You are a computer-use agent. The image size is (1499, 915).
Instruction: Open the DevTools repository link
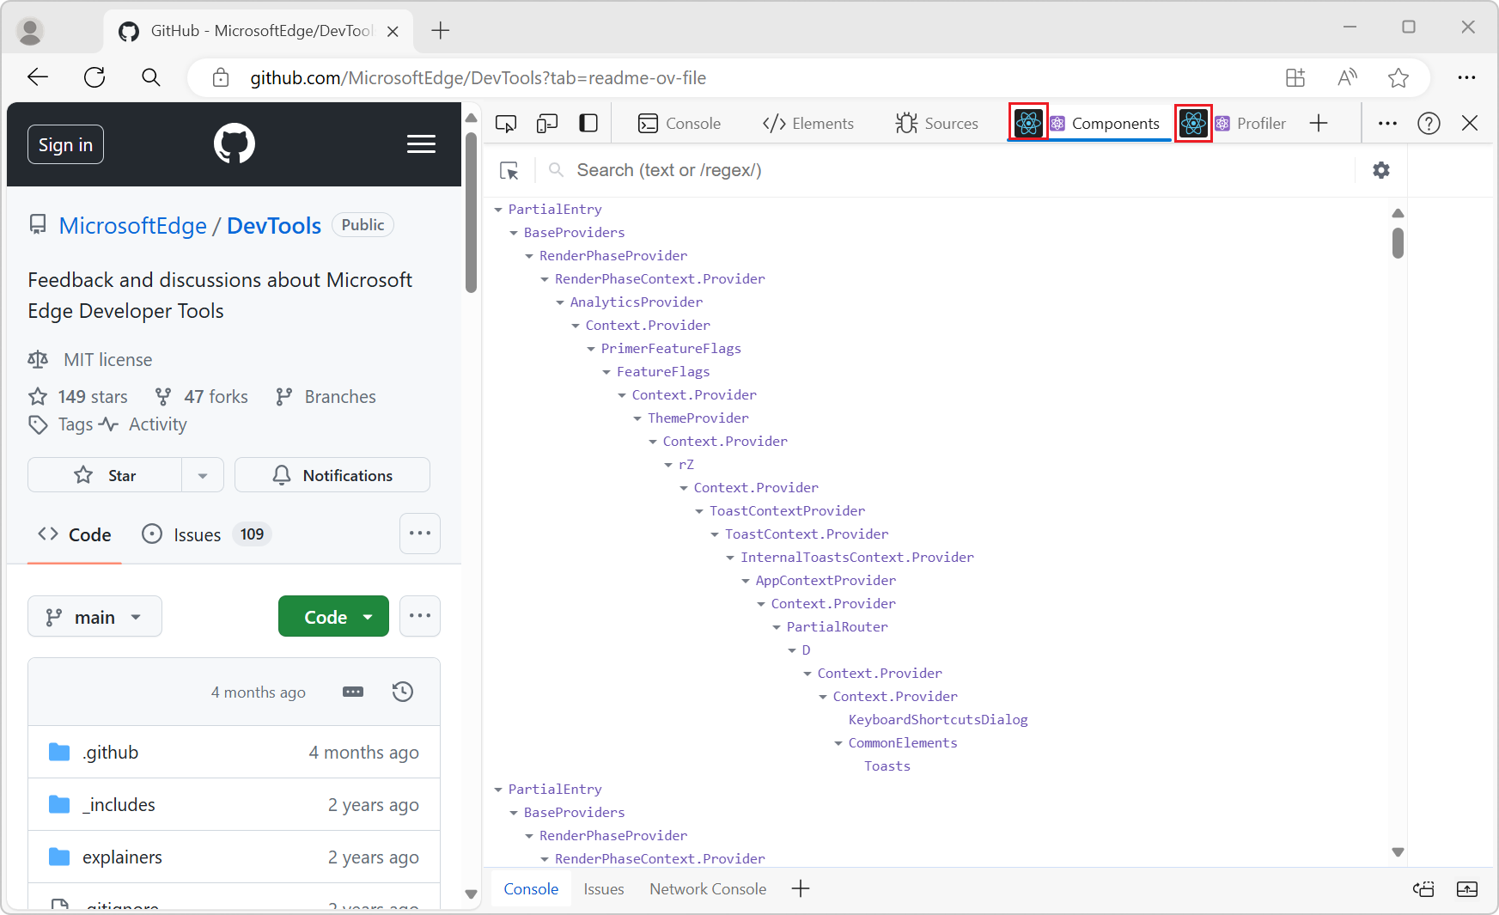(274, 226)
